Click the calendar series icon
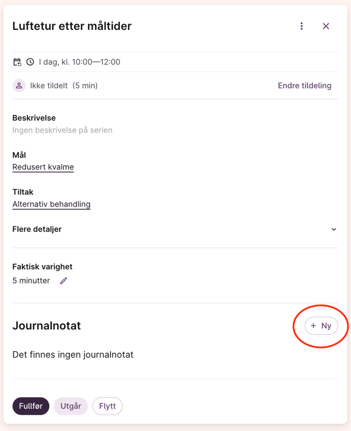 17,62
